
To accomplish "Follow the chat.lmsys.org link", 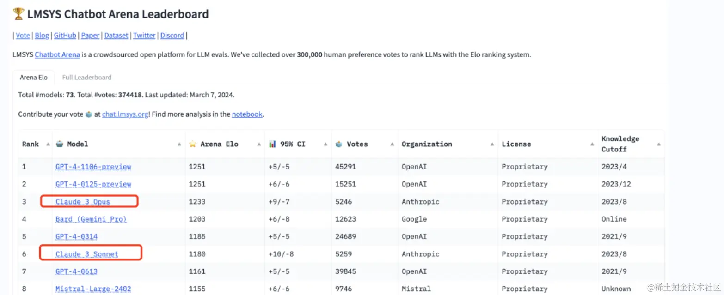I will 125,114.
